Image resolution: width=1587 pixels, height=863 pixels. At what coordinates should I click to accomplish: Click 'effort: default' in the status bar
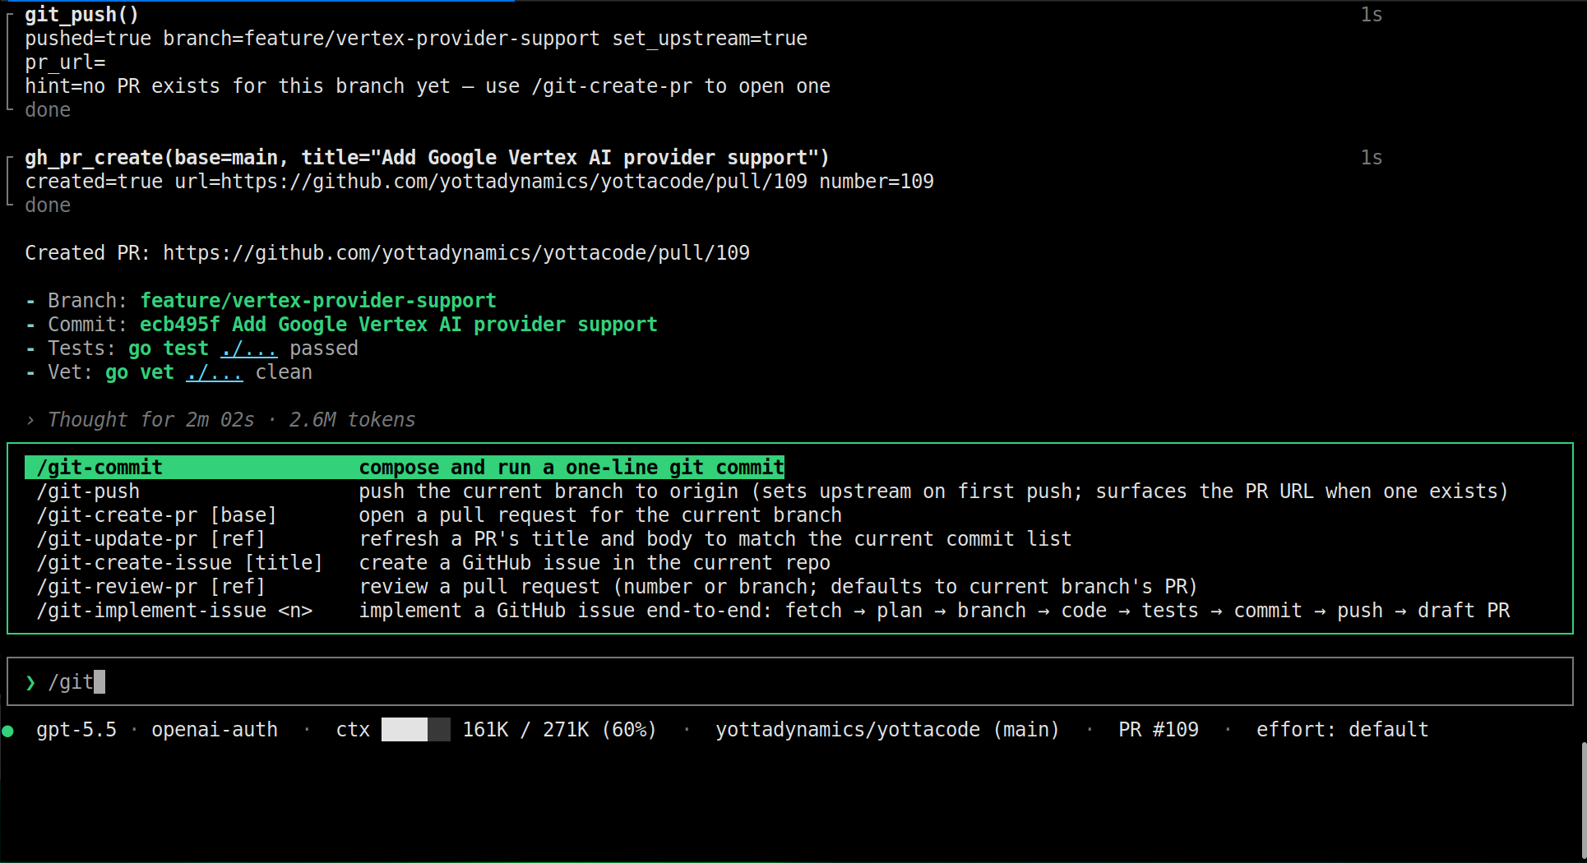click(1342, 730)
